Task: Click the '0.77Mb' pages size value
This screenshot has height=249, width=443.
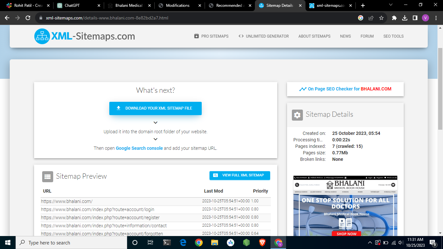Action: (340, 153)
